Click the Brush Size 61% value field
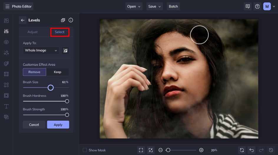This screenshot has height=155, width=278. point(64,82)
